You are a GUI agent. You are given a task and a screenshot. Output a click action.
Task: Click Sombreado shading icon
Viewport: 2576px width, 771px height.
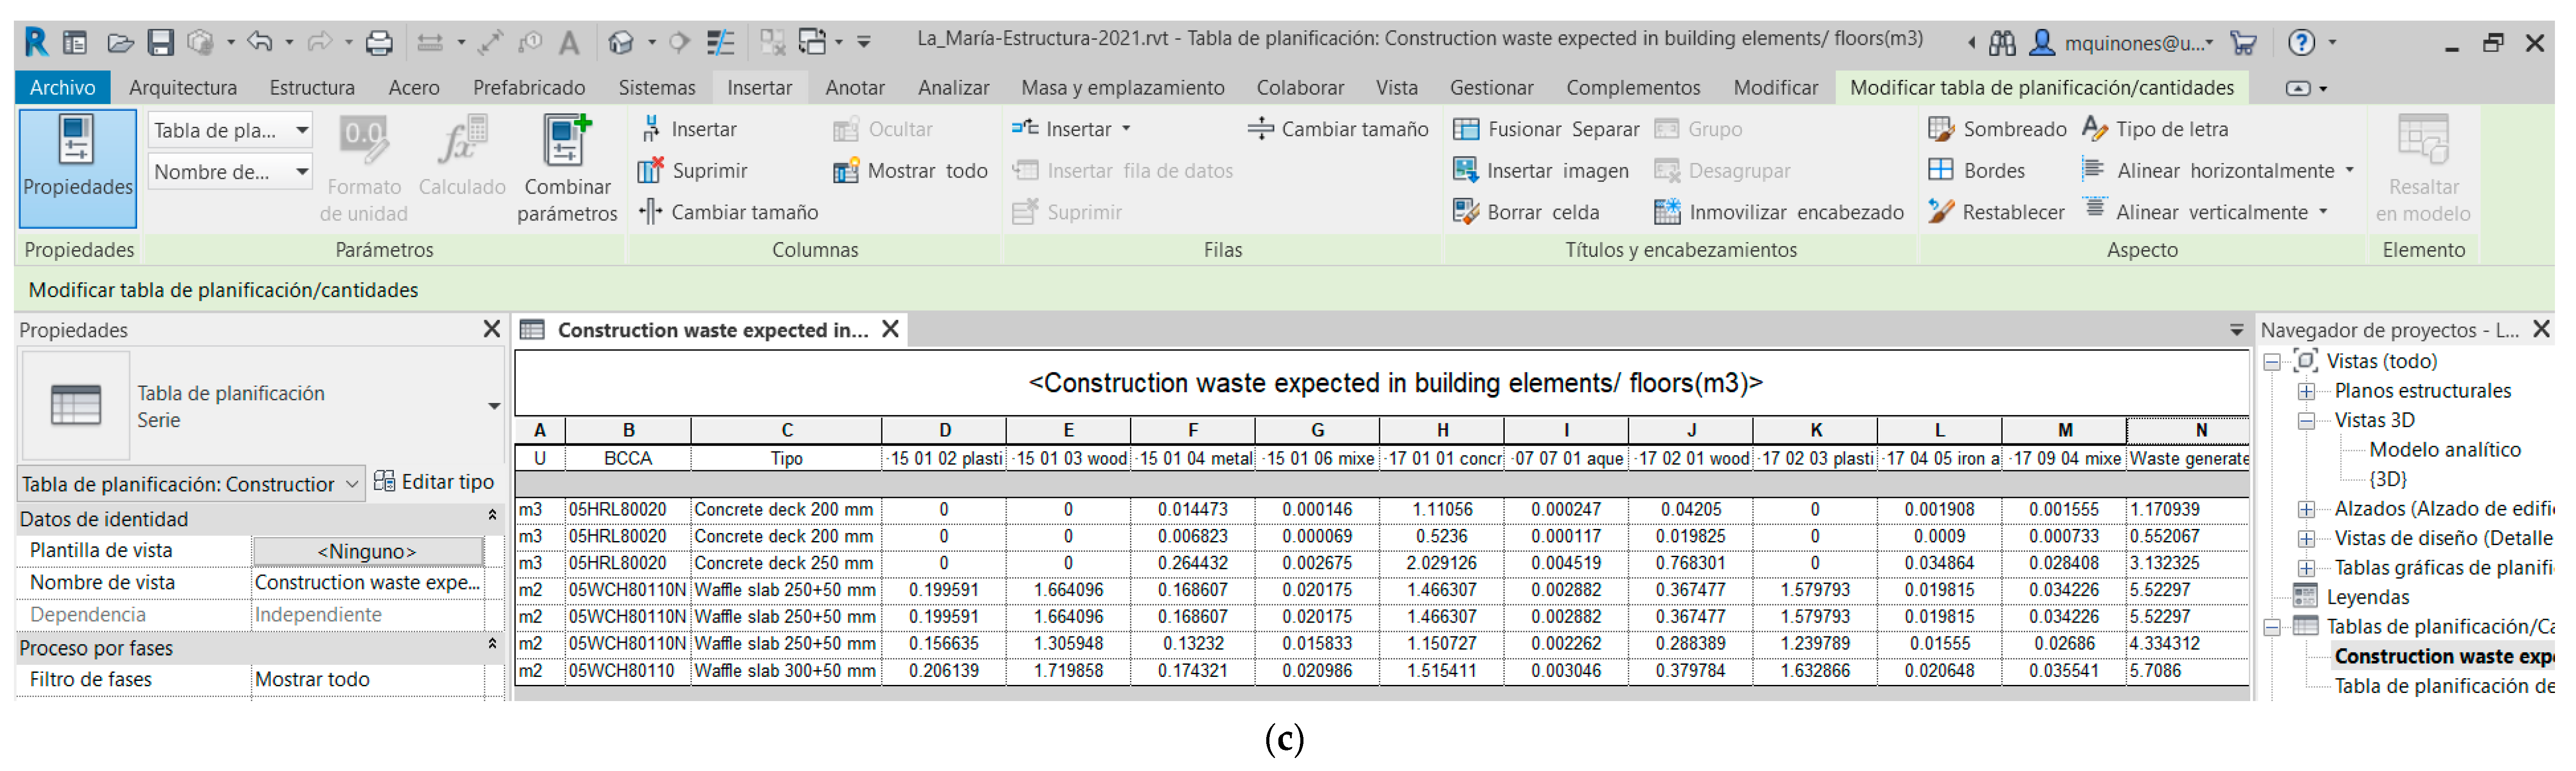point(1940,129)
